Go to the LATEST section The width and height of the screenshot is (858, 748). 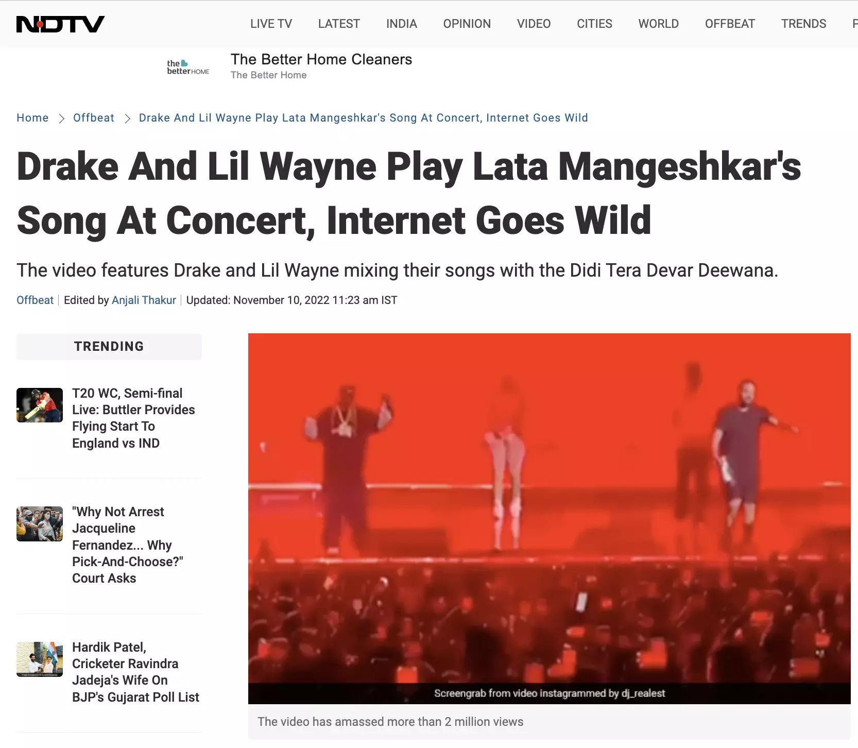(339, 24)
